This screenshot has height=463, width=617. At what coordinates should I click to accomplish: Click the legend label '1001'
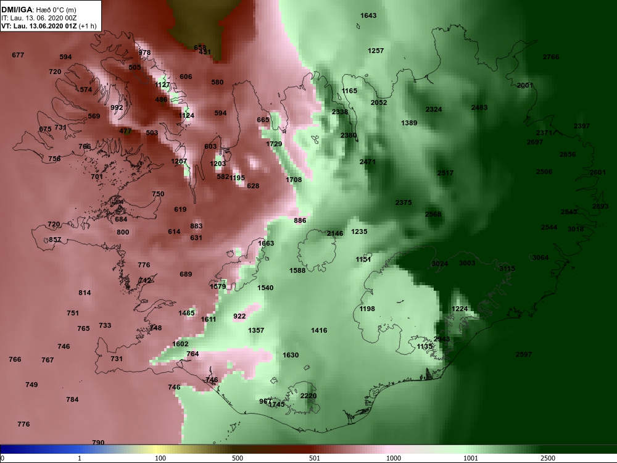(471, 458)
